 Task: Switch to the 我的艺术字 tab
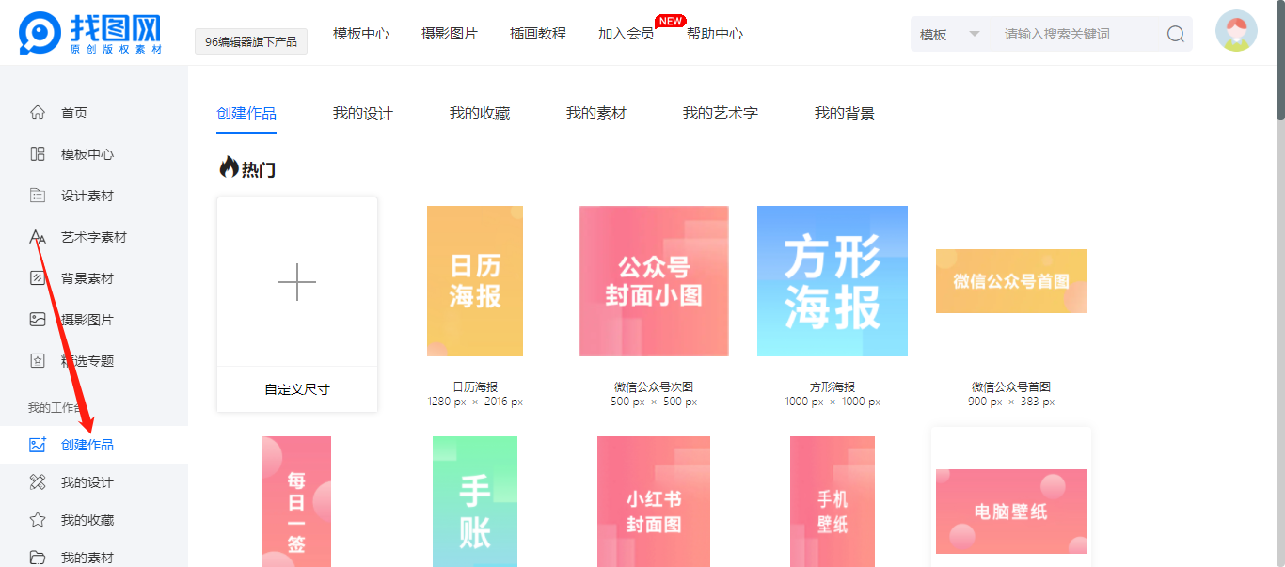[720, 114]
